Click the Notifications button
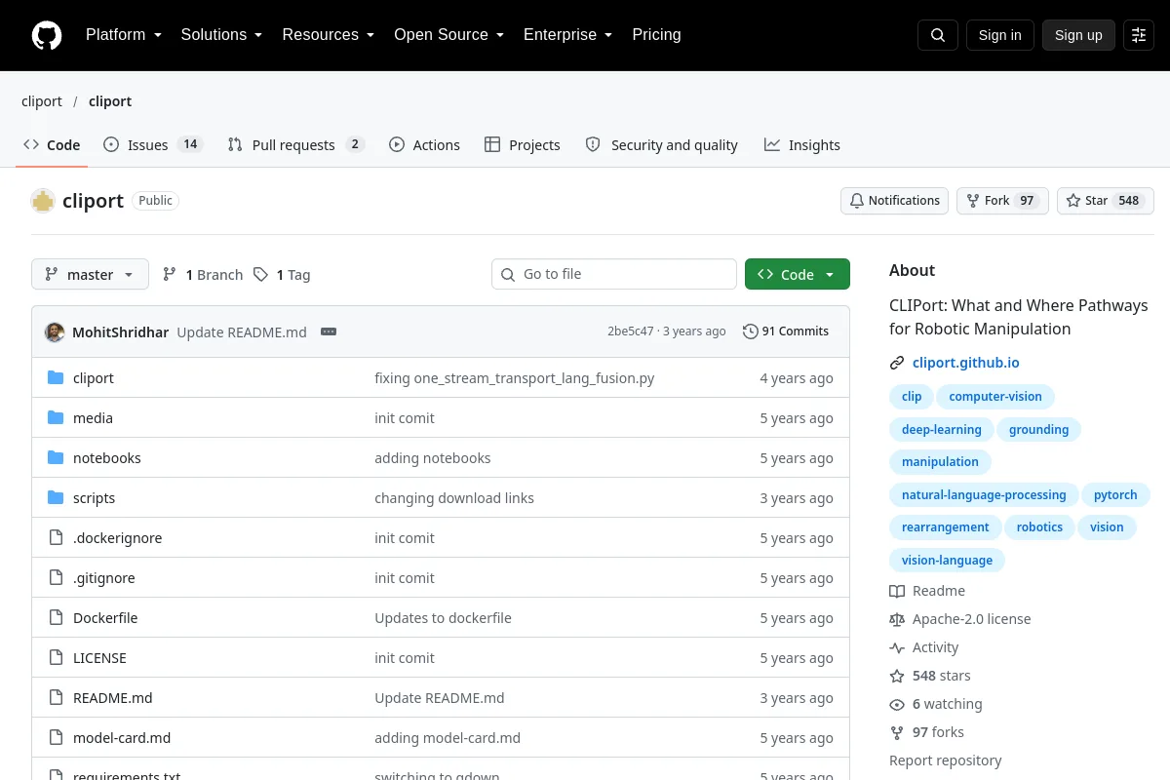The width and height of the screenshot is (1170, 780). [894, 201]
